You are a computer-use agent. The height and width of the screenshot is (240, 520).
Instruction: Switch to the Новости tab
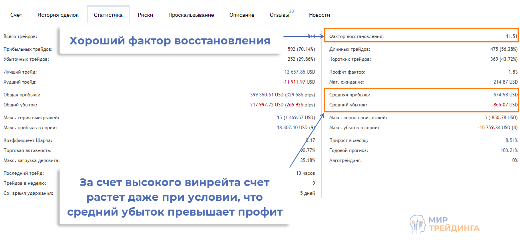pos(319,15)
